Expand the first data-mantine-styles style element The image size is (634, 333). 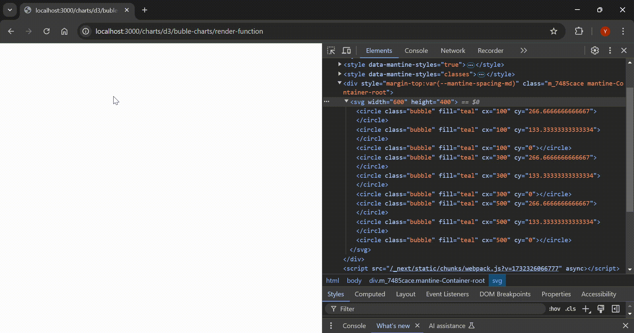click(x=339, y=64)
